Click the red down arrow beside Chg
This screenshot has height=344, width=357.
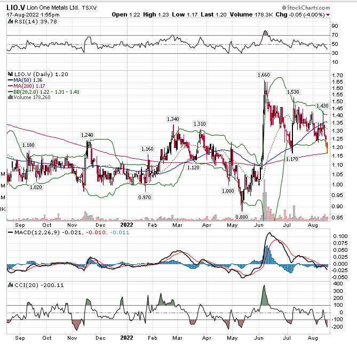328,15
